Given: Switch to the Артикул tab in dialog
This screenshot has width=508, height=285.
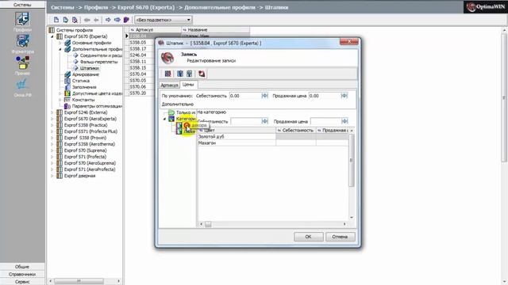Looking at the screenshot, I should (x=169, y=85).
